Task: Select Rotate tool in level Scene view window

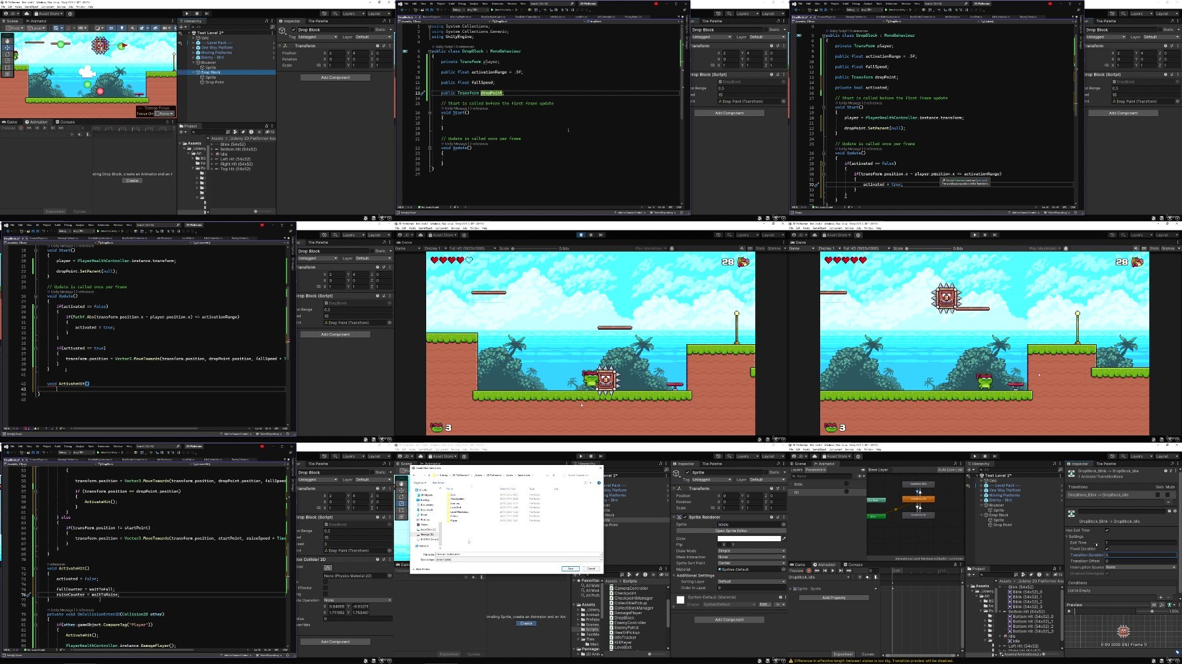Action: 7,54
